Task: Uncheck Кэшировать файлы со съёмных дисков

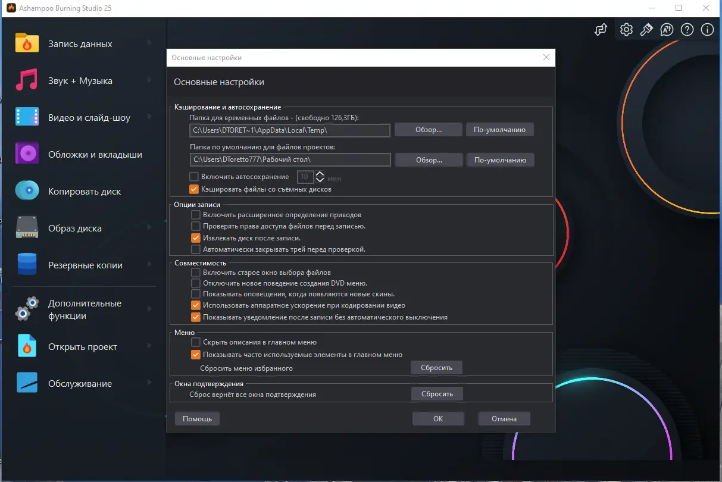Action: (193, 189)
